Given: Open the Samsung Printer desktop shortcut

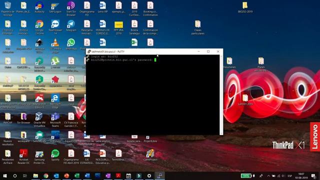Looking at the screenshot, I should [39, 156].
